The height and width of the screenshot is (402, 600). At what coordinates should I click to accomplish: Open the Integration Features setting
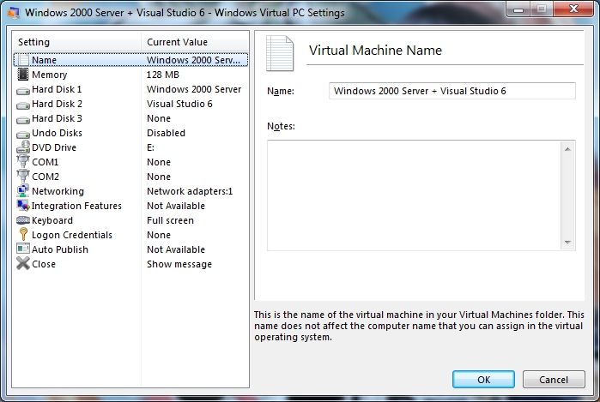76,206
